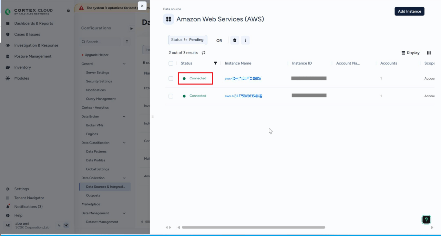The image size is (441, 236).
Task: Check the first Connected instance row
Action: (171, 79)
